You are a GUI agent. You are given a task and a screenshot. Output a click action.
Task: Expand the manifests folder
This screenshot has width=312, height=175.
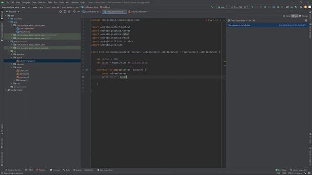pyautogui.click(x=9, y=18)
